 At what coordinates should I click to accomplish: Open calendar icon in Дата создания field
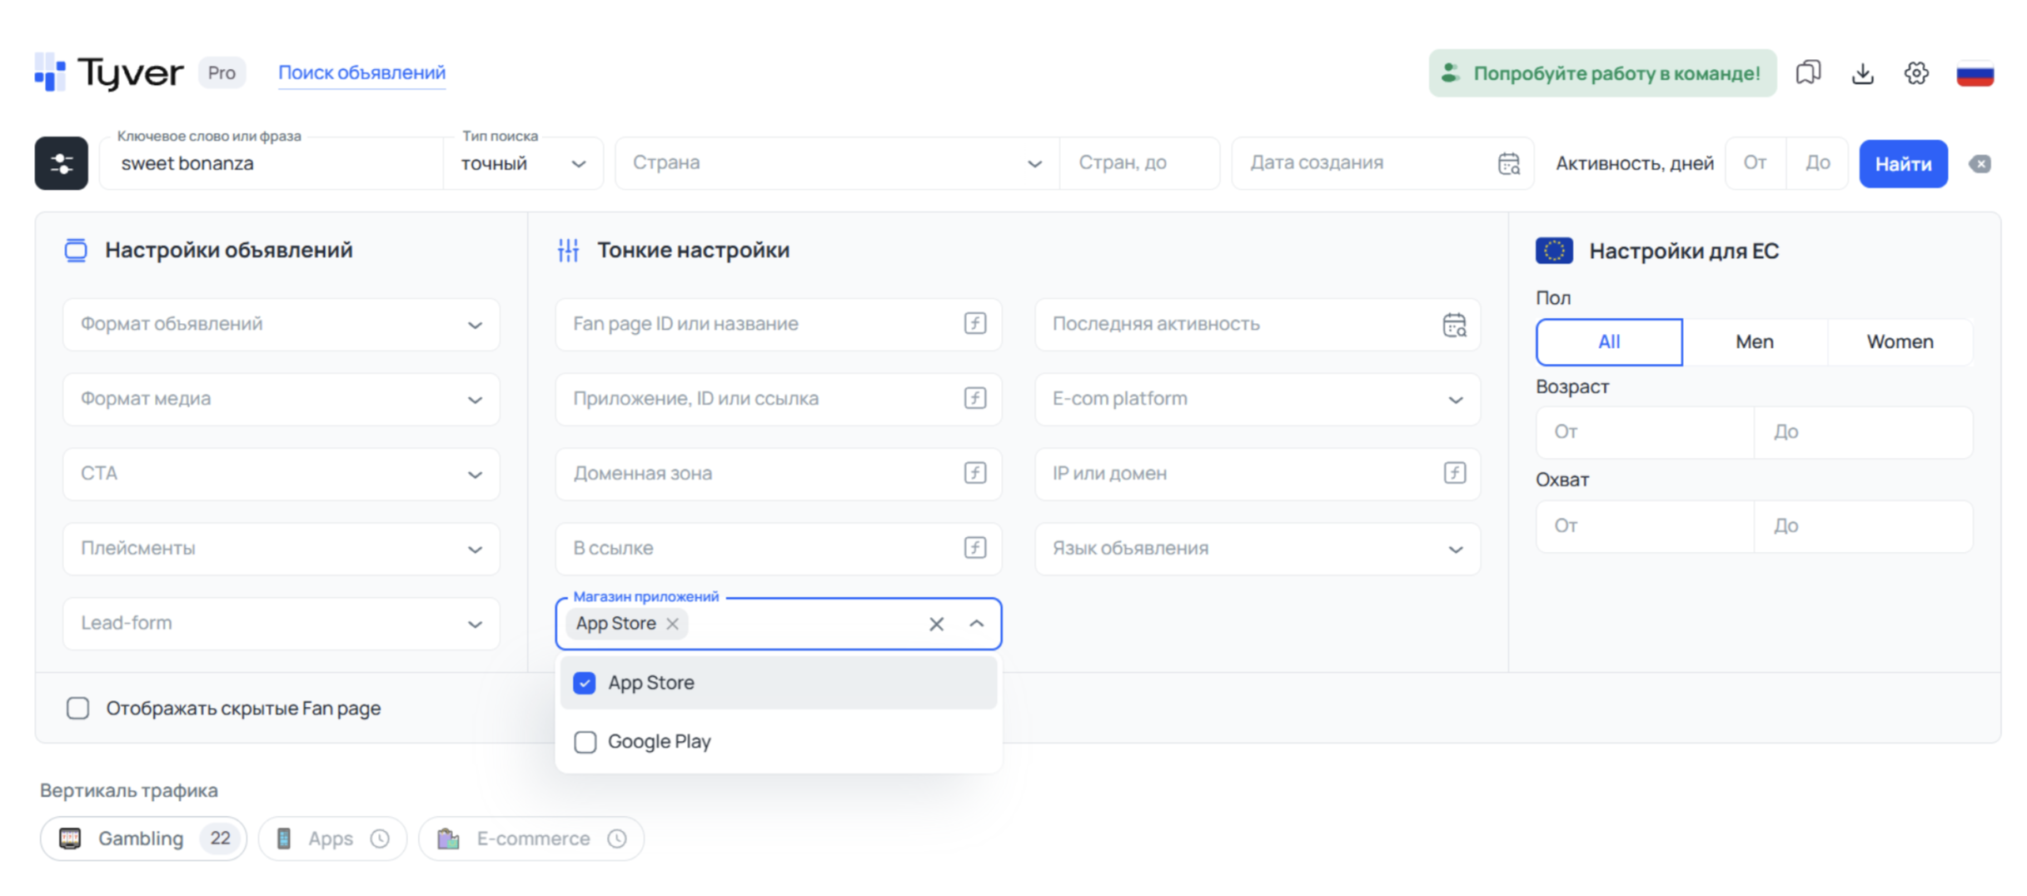click(1509, 163)
